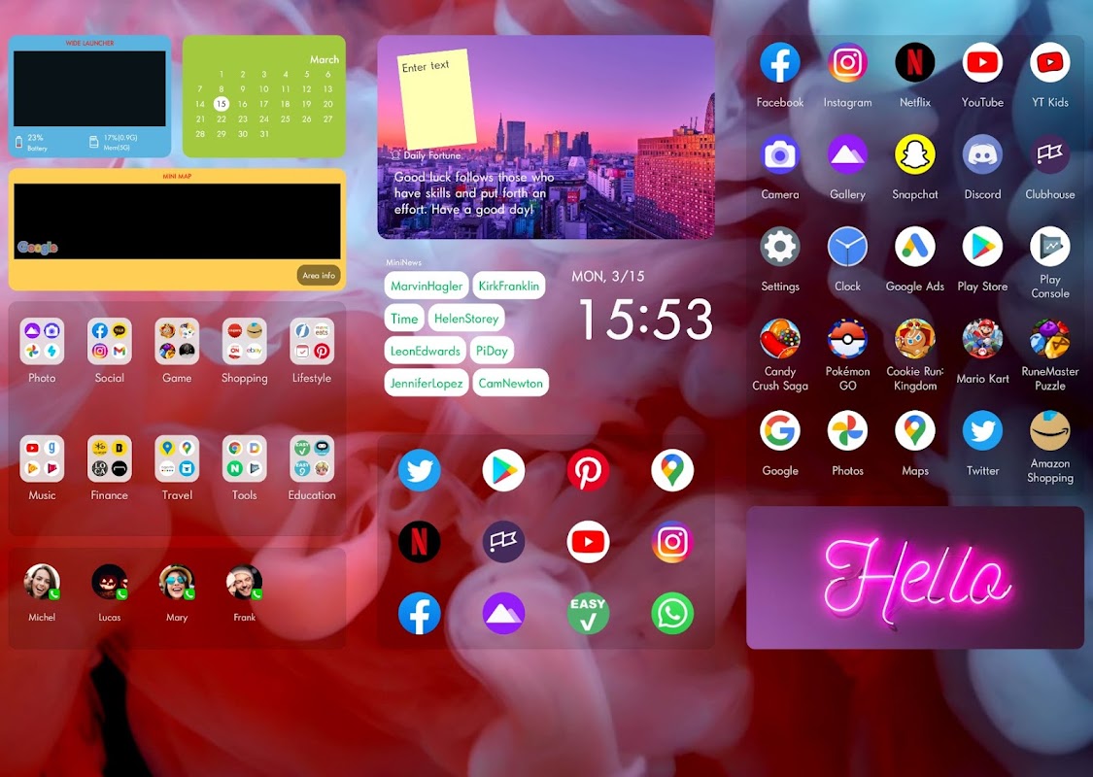Launch the Discord app
Screen dimensions: 1093x777
pos(982,154)
